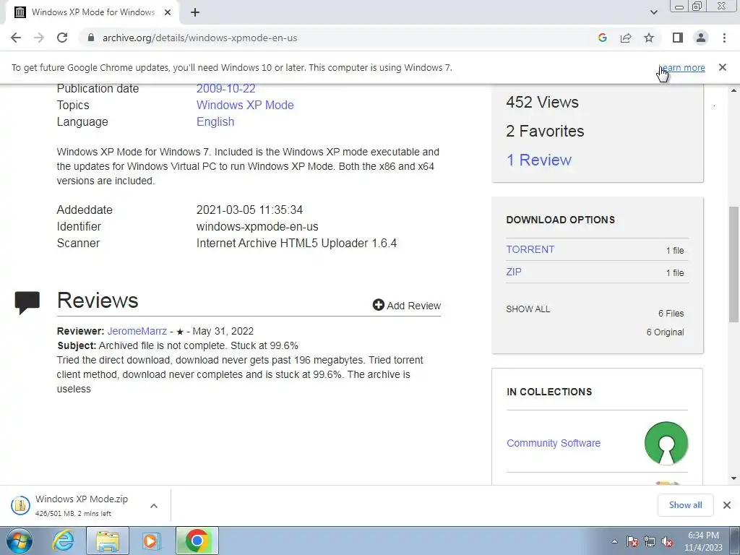Open the Windows Start menu
This screenshot has width=740, height=555.
coord(20,541)
